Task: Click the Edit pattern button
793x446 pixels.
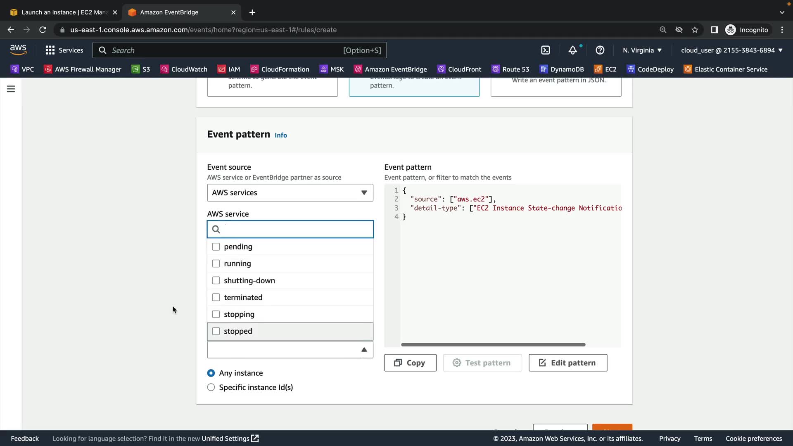Action: 567,363
